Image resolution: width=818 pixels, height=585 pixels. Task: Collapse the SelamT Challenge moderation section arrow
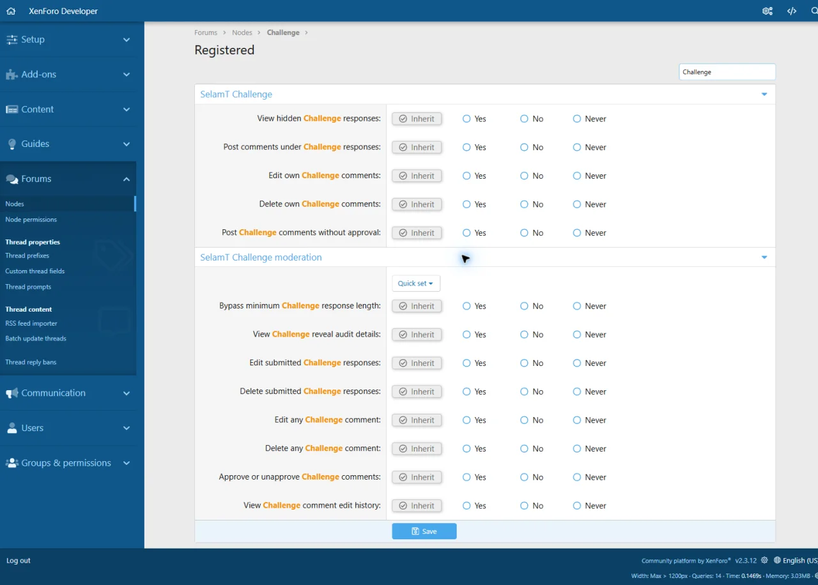click(x=764, y=257)
